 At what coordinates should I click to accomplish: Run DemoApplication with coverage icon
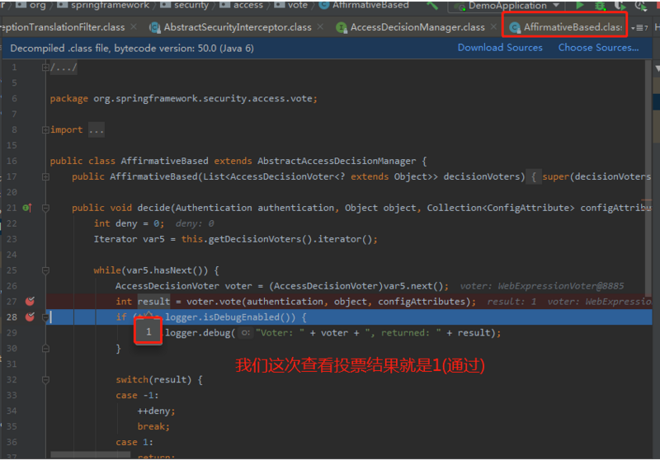(620, 6)
